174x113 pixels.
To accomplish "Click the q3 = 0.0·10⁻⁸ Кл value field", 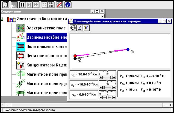I will (x=84, y=95).
